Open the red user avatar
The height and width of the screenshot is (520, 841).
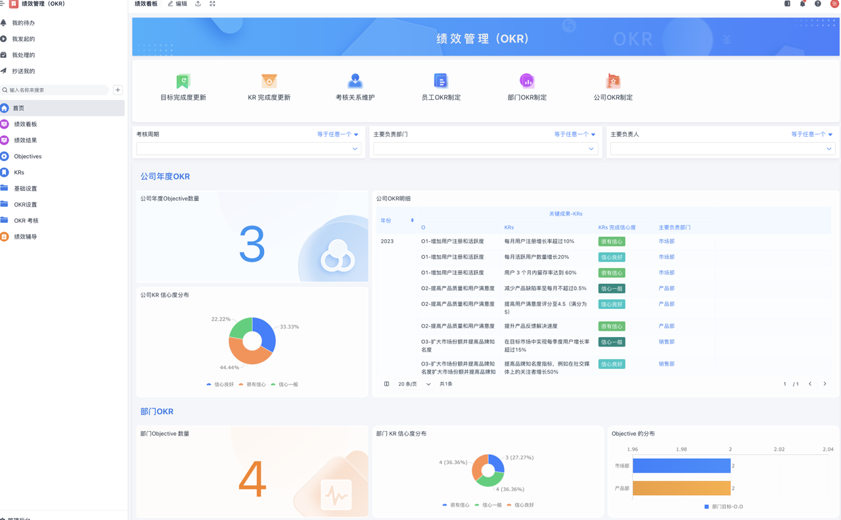click(x=835, y=4)
